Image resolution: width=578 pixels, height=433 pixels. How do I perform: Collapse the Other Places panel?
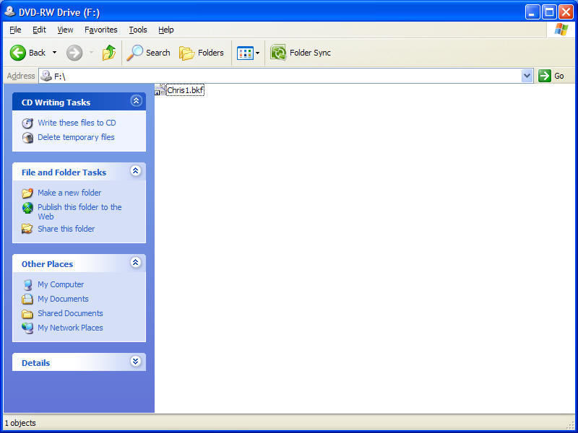136,263
